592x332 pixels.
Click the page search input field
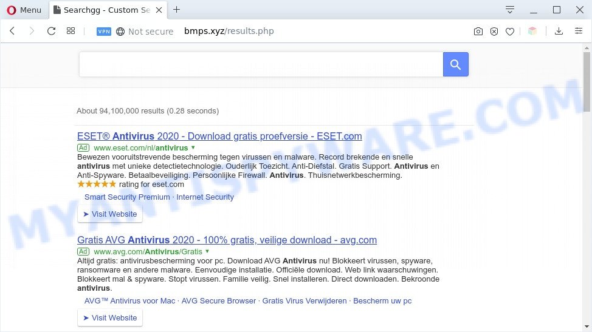tap(261, 64)
